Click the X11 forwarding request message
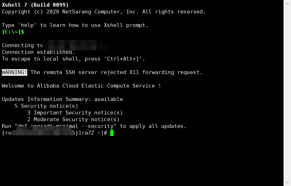 (116, 72)
